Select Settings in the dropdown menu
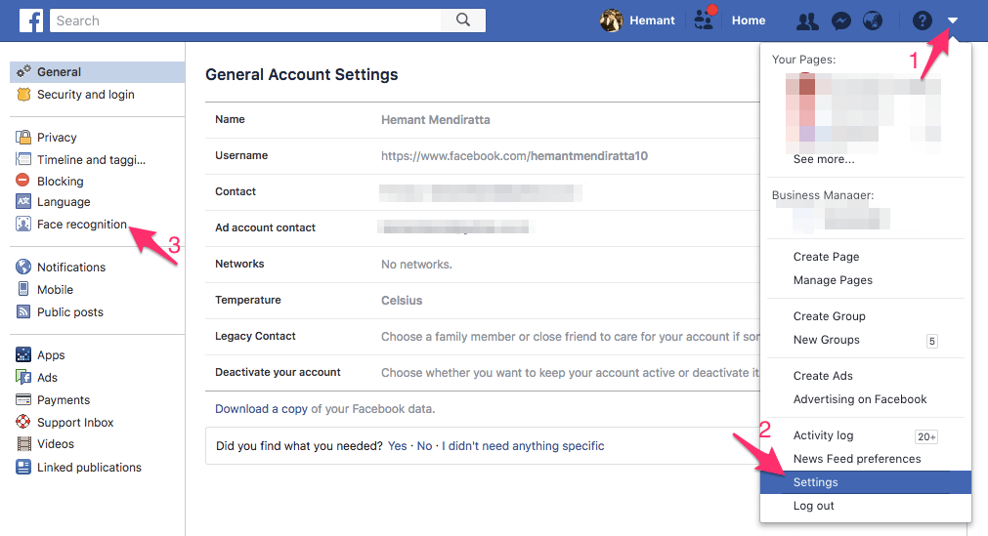The image size is (988, 536). pos(865,482)
